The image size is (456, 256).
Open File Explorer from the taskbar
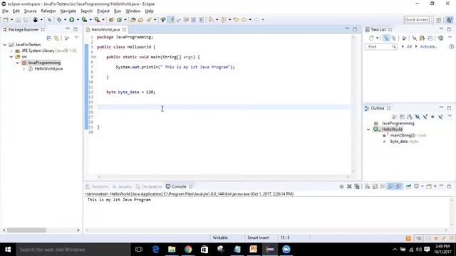pyautogui.click(x=172, y=250)
